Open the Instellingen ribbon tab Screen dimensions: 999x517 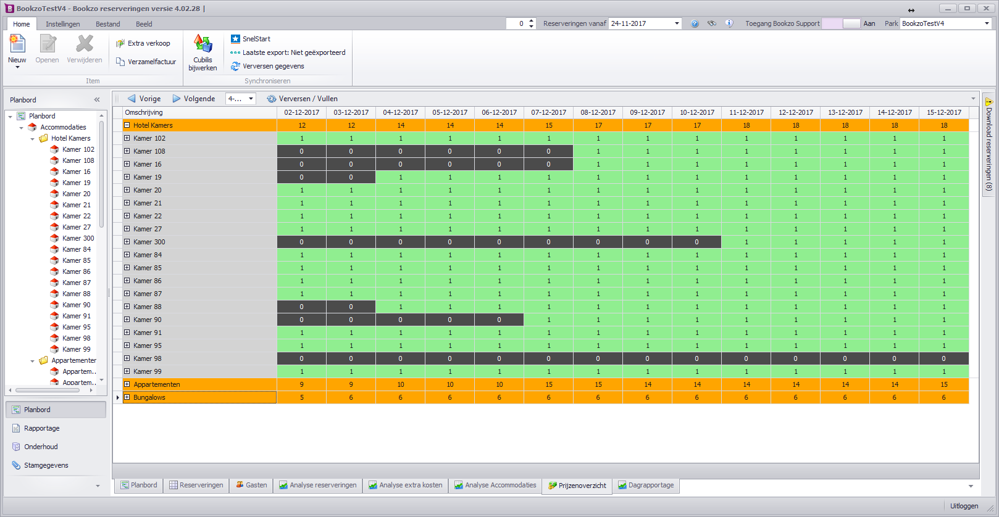coord(63,24)
